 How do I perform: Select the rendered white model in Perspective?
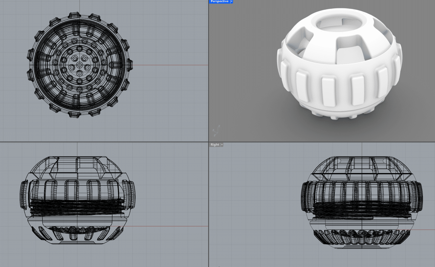point(339,81)
